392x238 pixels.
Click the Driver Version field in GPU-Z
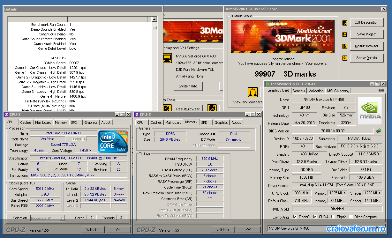[337, 185]
